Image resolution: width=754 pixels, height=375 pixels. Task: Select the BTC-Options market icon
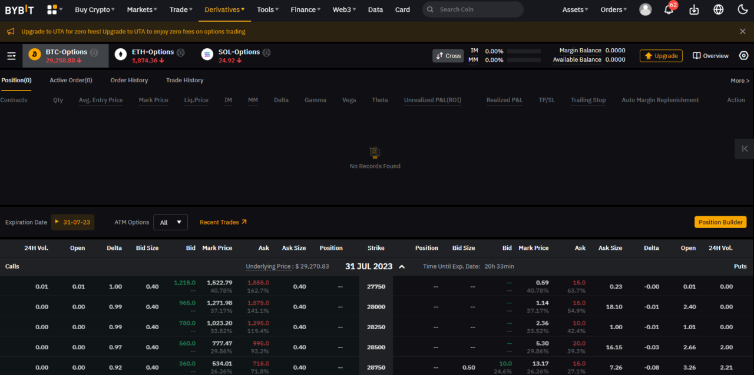(34, 54)
